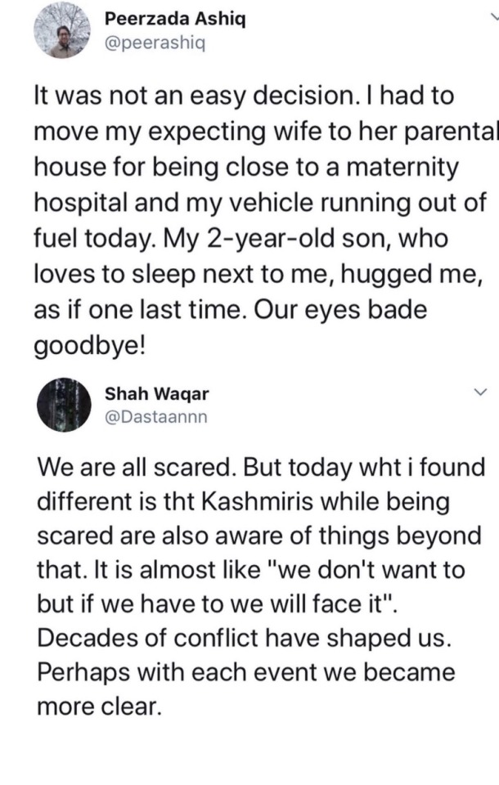The image size is (499, 785).
Task: Click the Shah Waqar display name
Action: coord(157,394)
